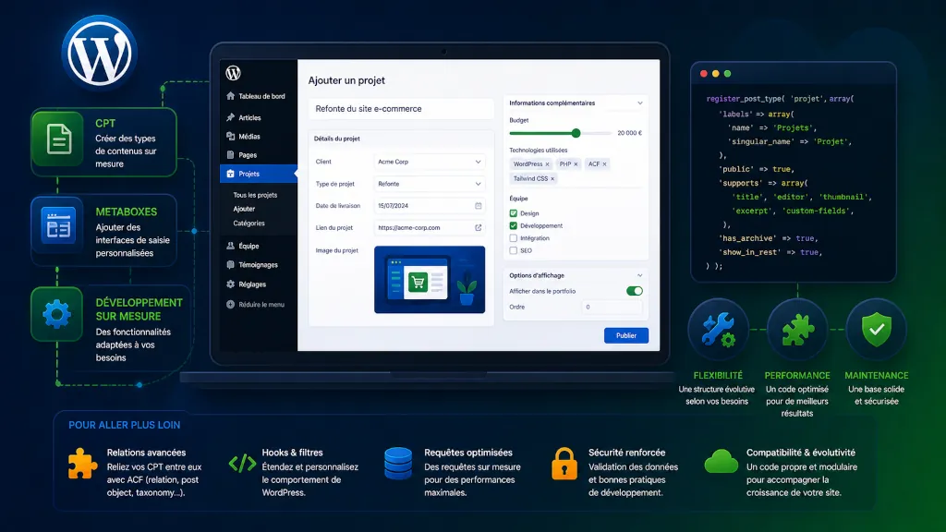Click the Hooks & filtres code icon
The width and height of the screenshot is (946, 532).
point(243,464)
